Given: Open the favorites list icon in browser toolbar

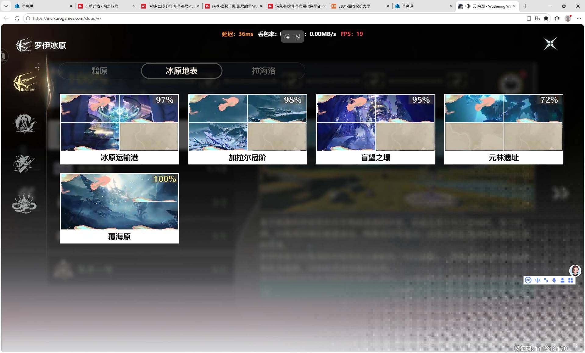Looking at the screenshot, I should point(557,18).
